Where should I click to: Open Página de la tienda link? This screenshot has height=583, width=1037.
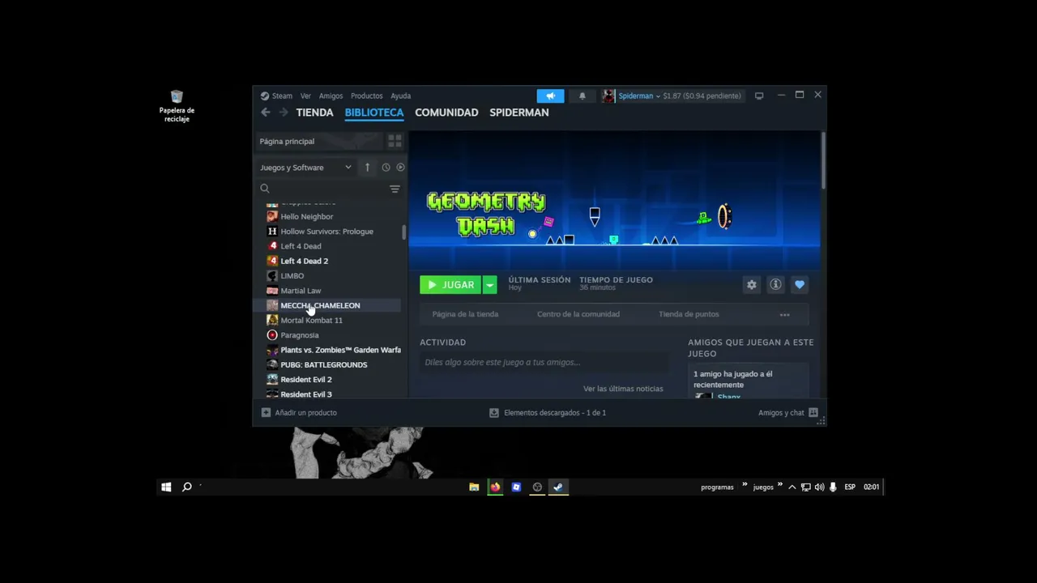point(465,314)
